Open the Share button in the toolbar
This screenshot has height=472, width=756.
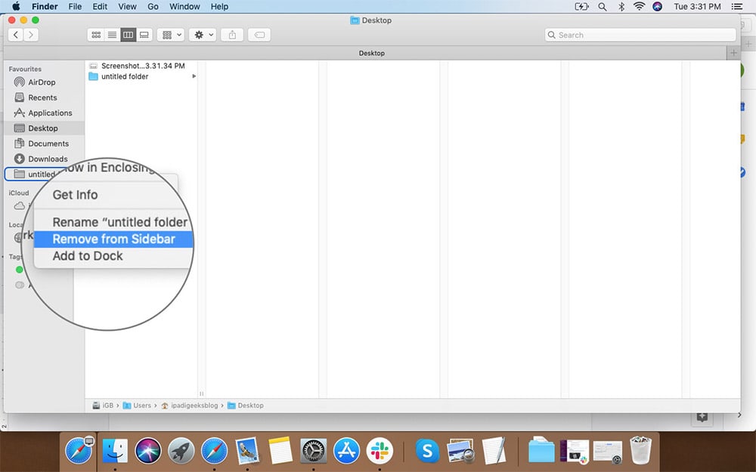coord(232,35)
